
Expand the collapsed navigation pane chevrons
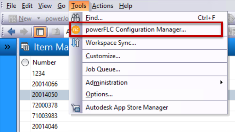(7, 47)
